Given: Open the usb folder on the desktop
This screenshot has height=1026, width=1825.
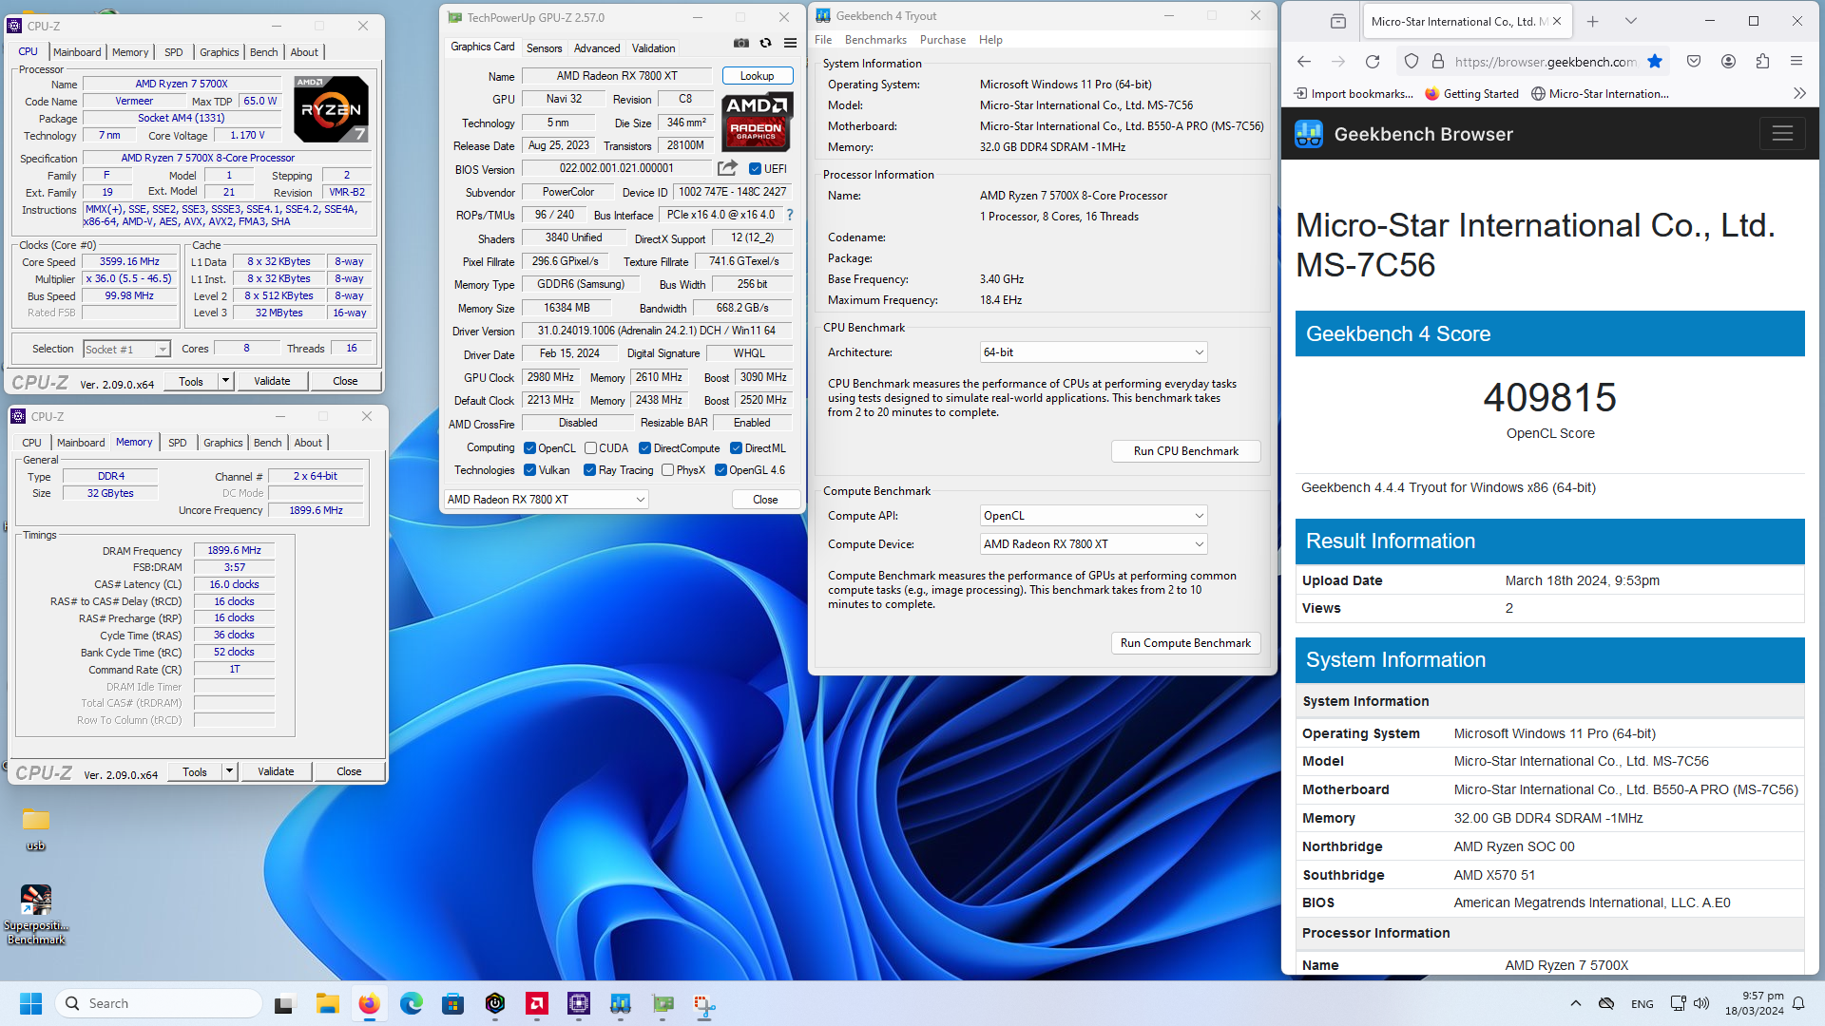Looking at the screenshot, I should (36, 829).
